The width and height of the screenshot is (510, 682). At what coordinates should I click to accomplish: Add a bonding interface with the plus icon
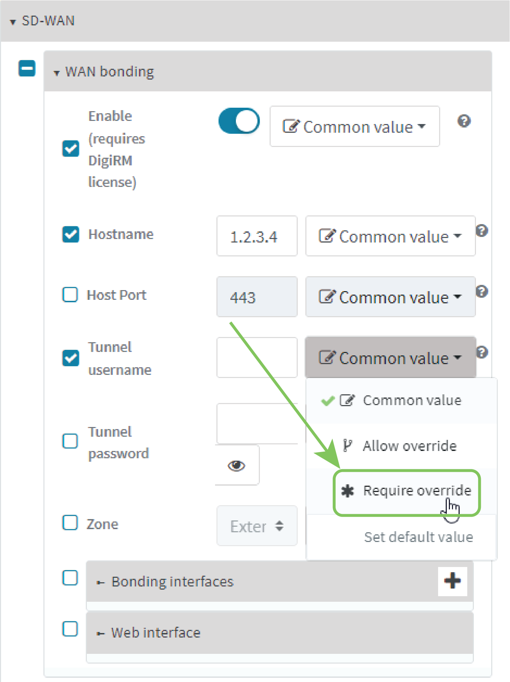tap(452, 581)
